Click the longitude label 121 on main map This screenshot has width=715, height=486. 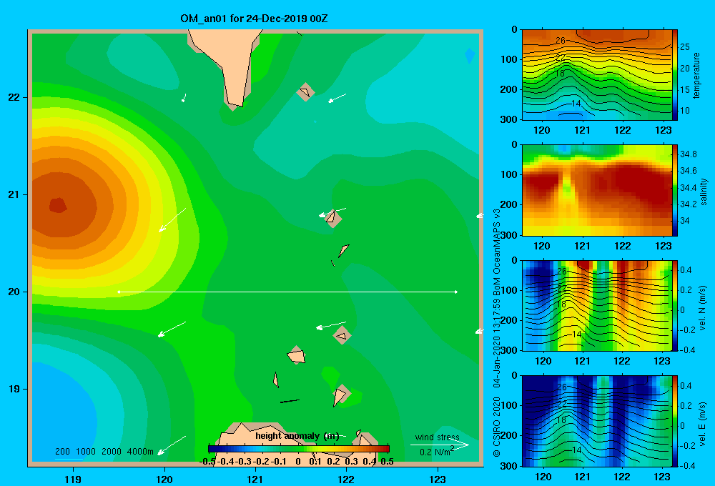(255, 479)
